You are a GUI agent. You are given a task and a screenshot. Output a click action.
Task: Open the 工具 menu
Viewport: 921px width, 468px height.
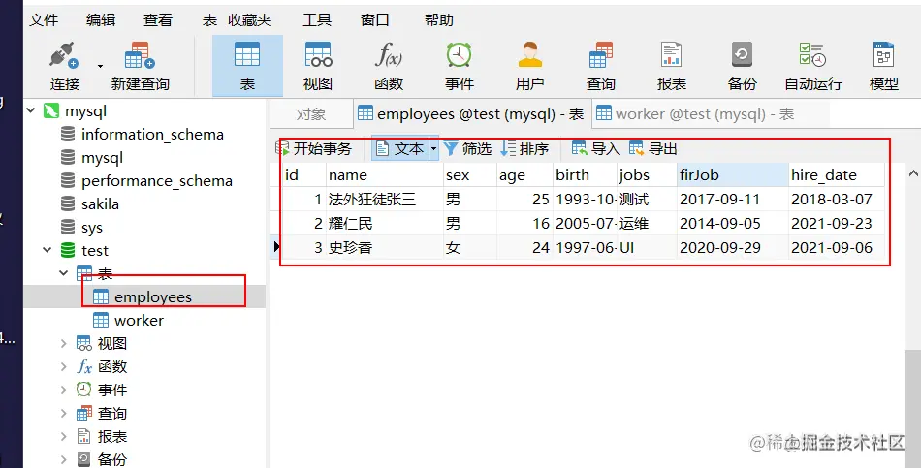317,20
